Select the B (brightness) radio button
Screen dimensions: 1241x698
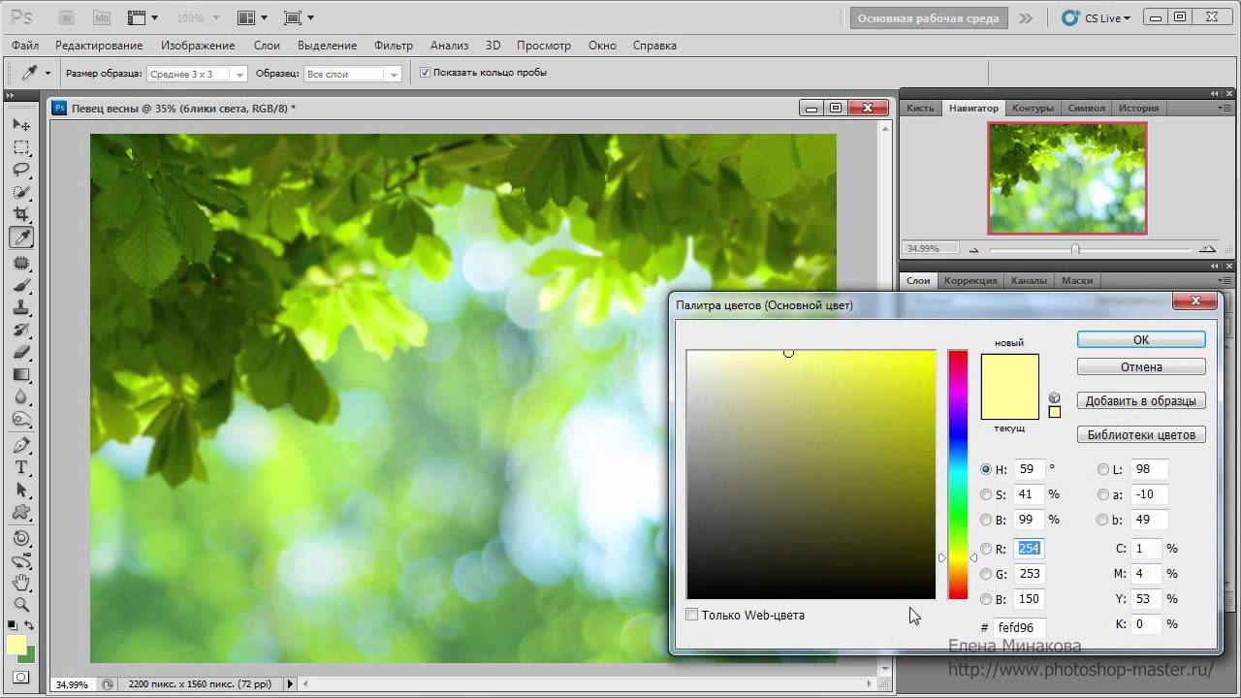(986, 520)
